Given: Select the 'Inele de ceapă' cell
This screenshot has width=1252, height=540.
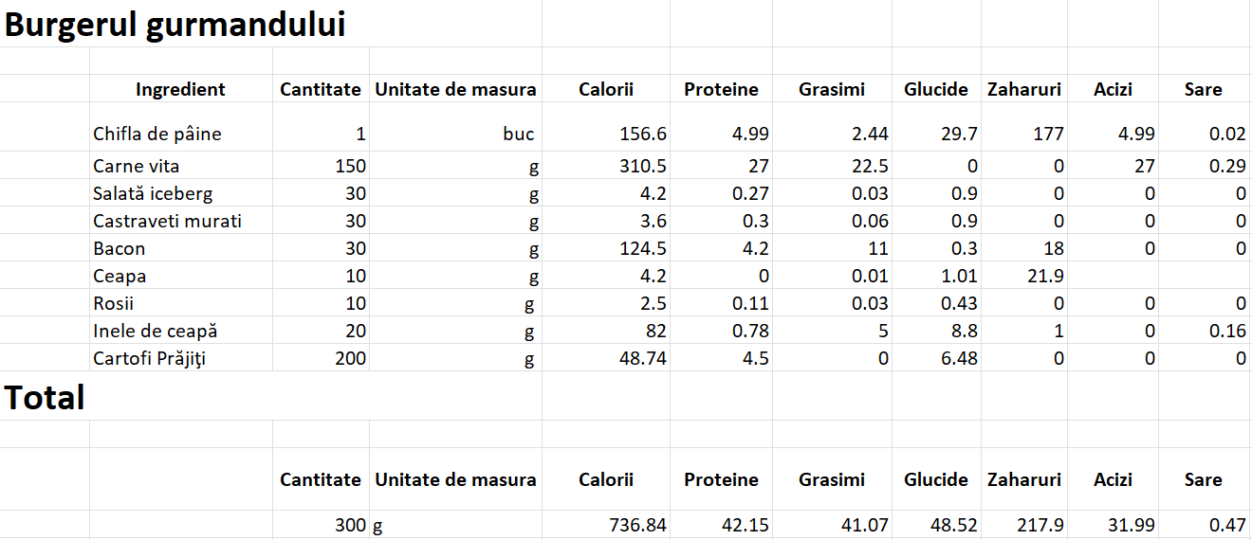Looking at the screenshot, I should (x=181, y=331).
